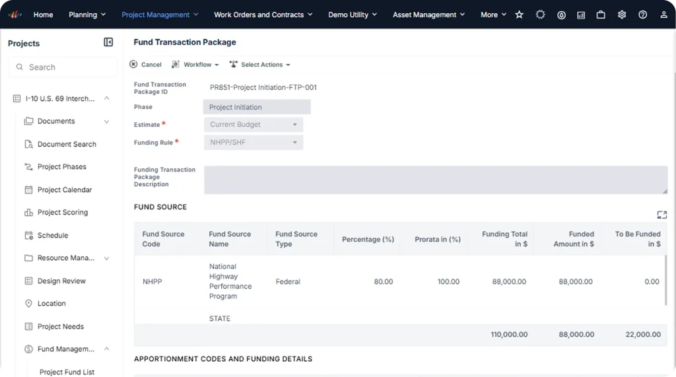The width and height of the screenshot is (676, 377).
Task: Open Work Orders and Contracts menu
Action: [x=263, y=15]
